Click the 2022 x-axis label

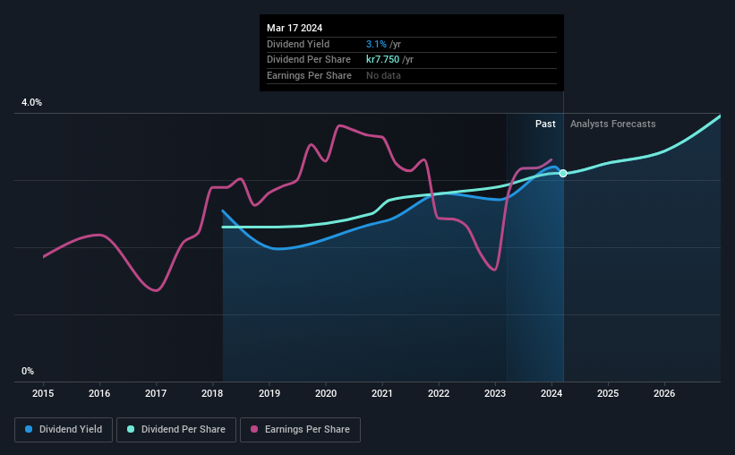pos(439,393)
